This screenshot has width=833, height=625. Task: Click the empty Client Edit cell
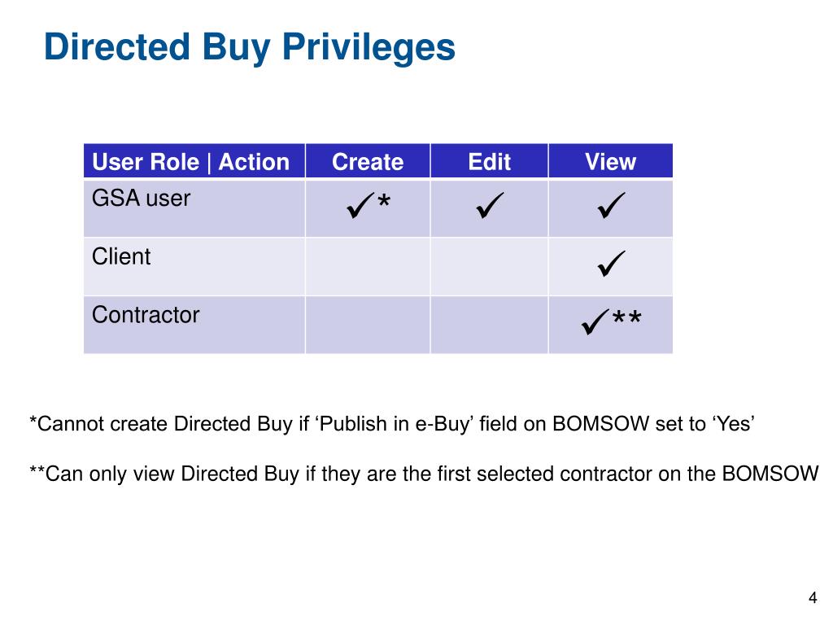pos(489,266)
